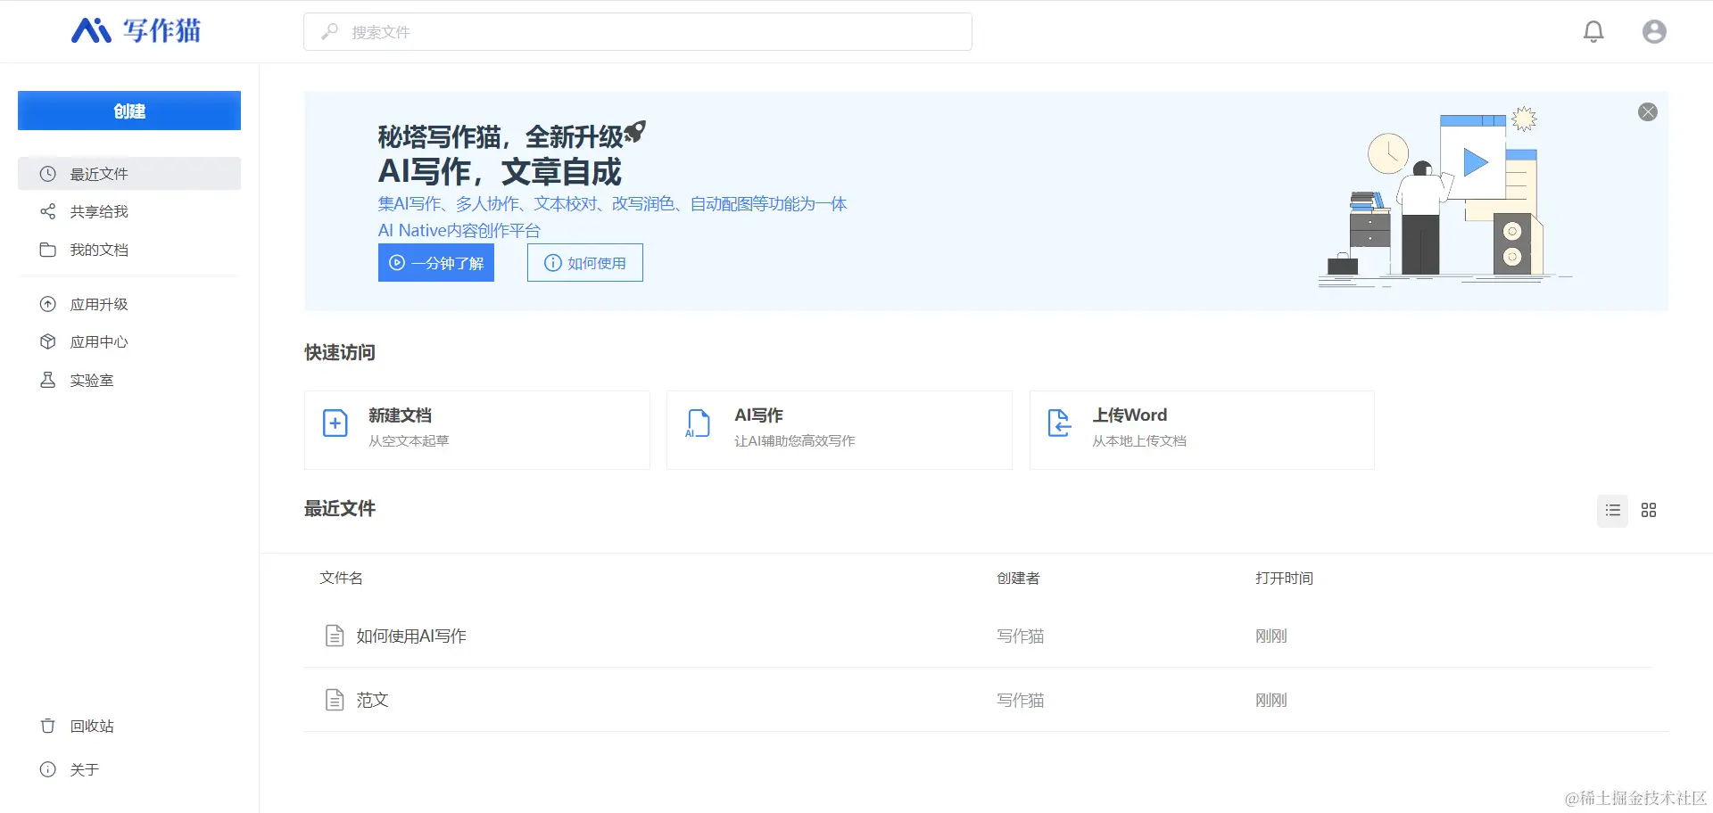Viewport: 1713px width, 813px height.
Task: Click the 新建文档 plus-document icon
Action: [335, 423]
